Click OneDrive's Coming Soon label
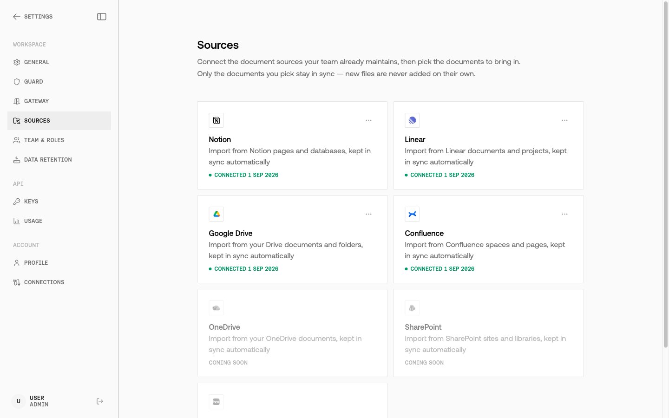This screenshot has height=418, width=669. tap(228, 363)
